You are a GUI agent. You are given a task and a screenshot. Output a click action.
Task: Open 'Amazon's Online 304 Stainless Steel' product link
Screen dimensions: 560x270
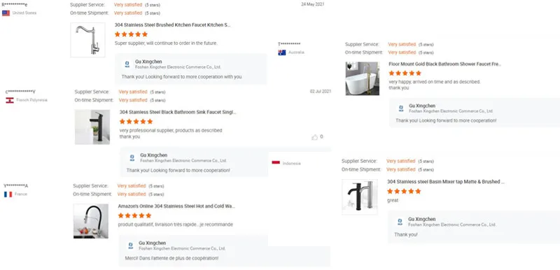[176, 206]
